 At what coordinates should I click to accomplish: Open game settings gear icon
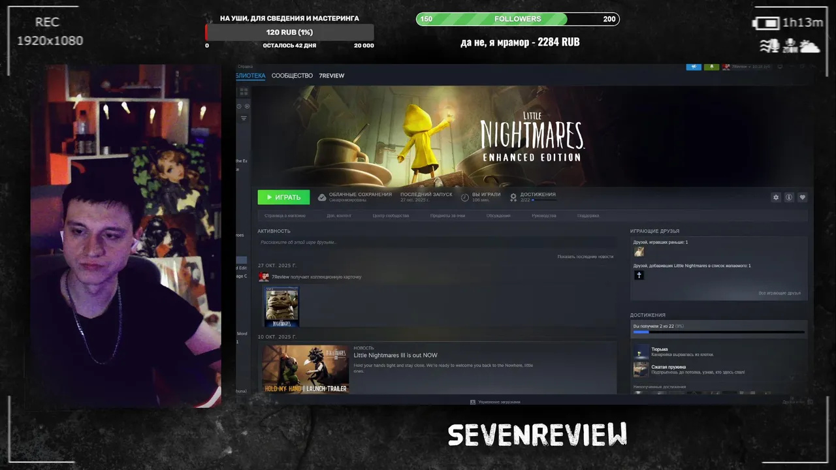pos(776,197)
